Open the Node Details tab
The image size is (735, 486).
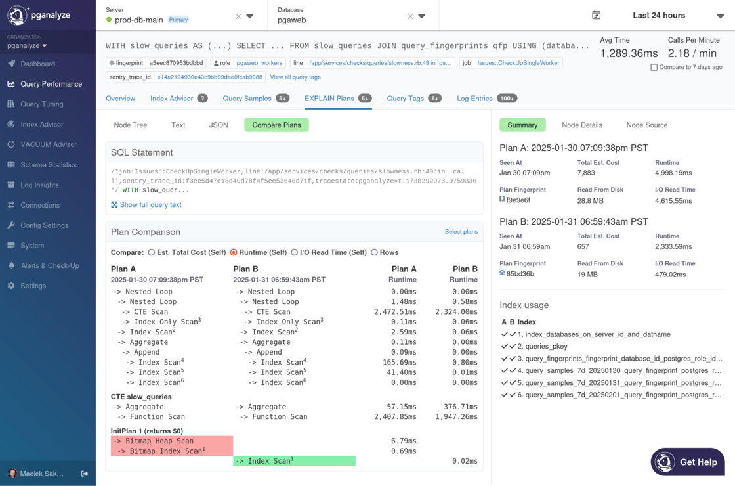[581, 125]
